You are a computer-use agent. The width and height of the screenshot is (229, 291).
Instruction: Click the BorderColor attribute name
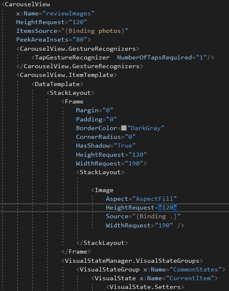pos(96,128)
